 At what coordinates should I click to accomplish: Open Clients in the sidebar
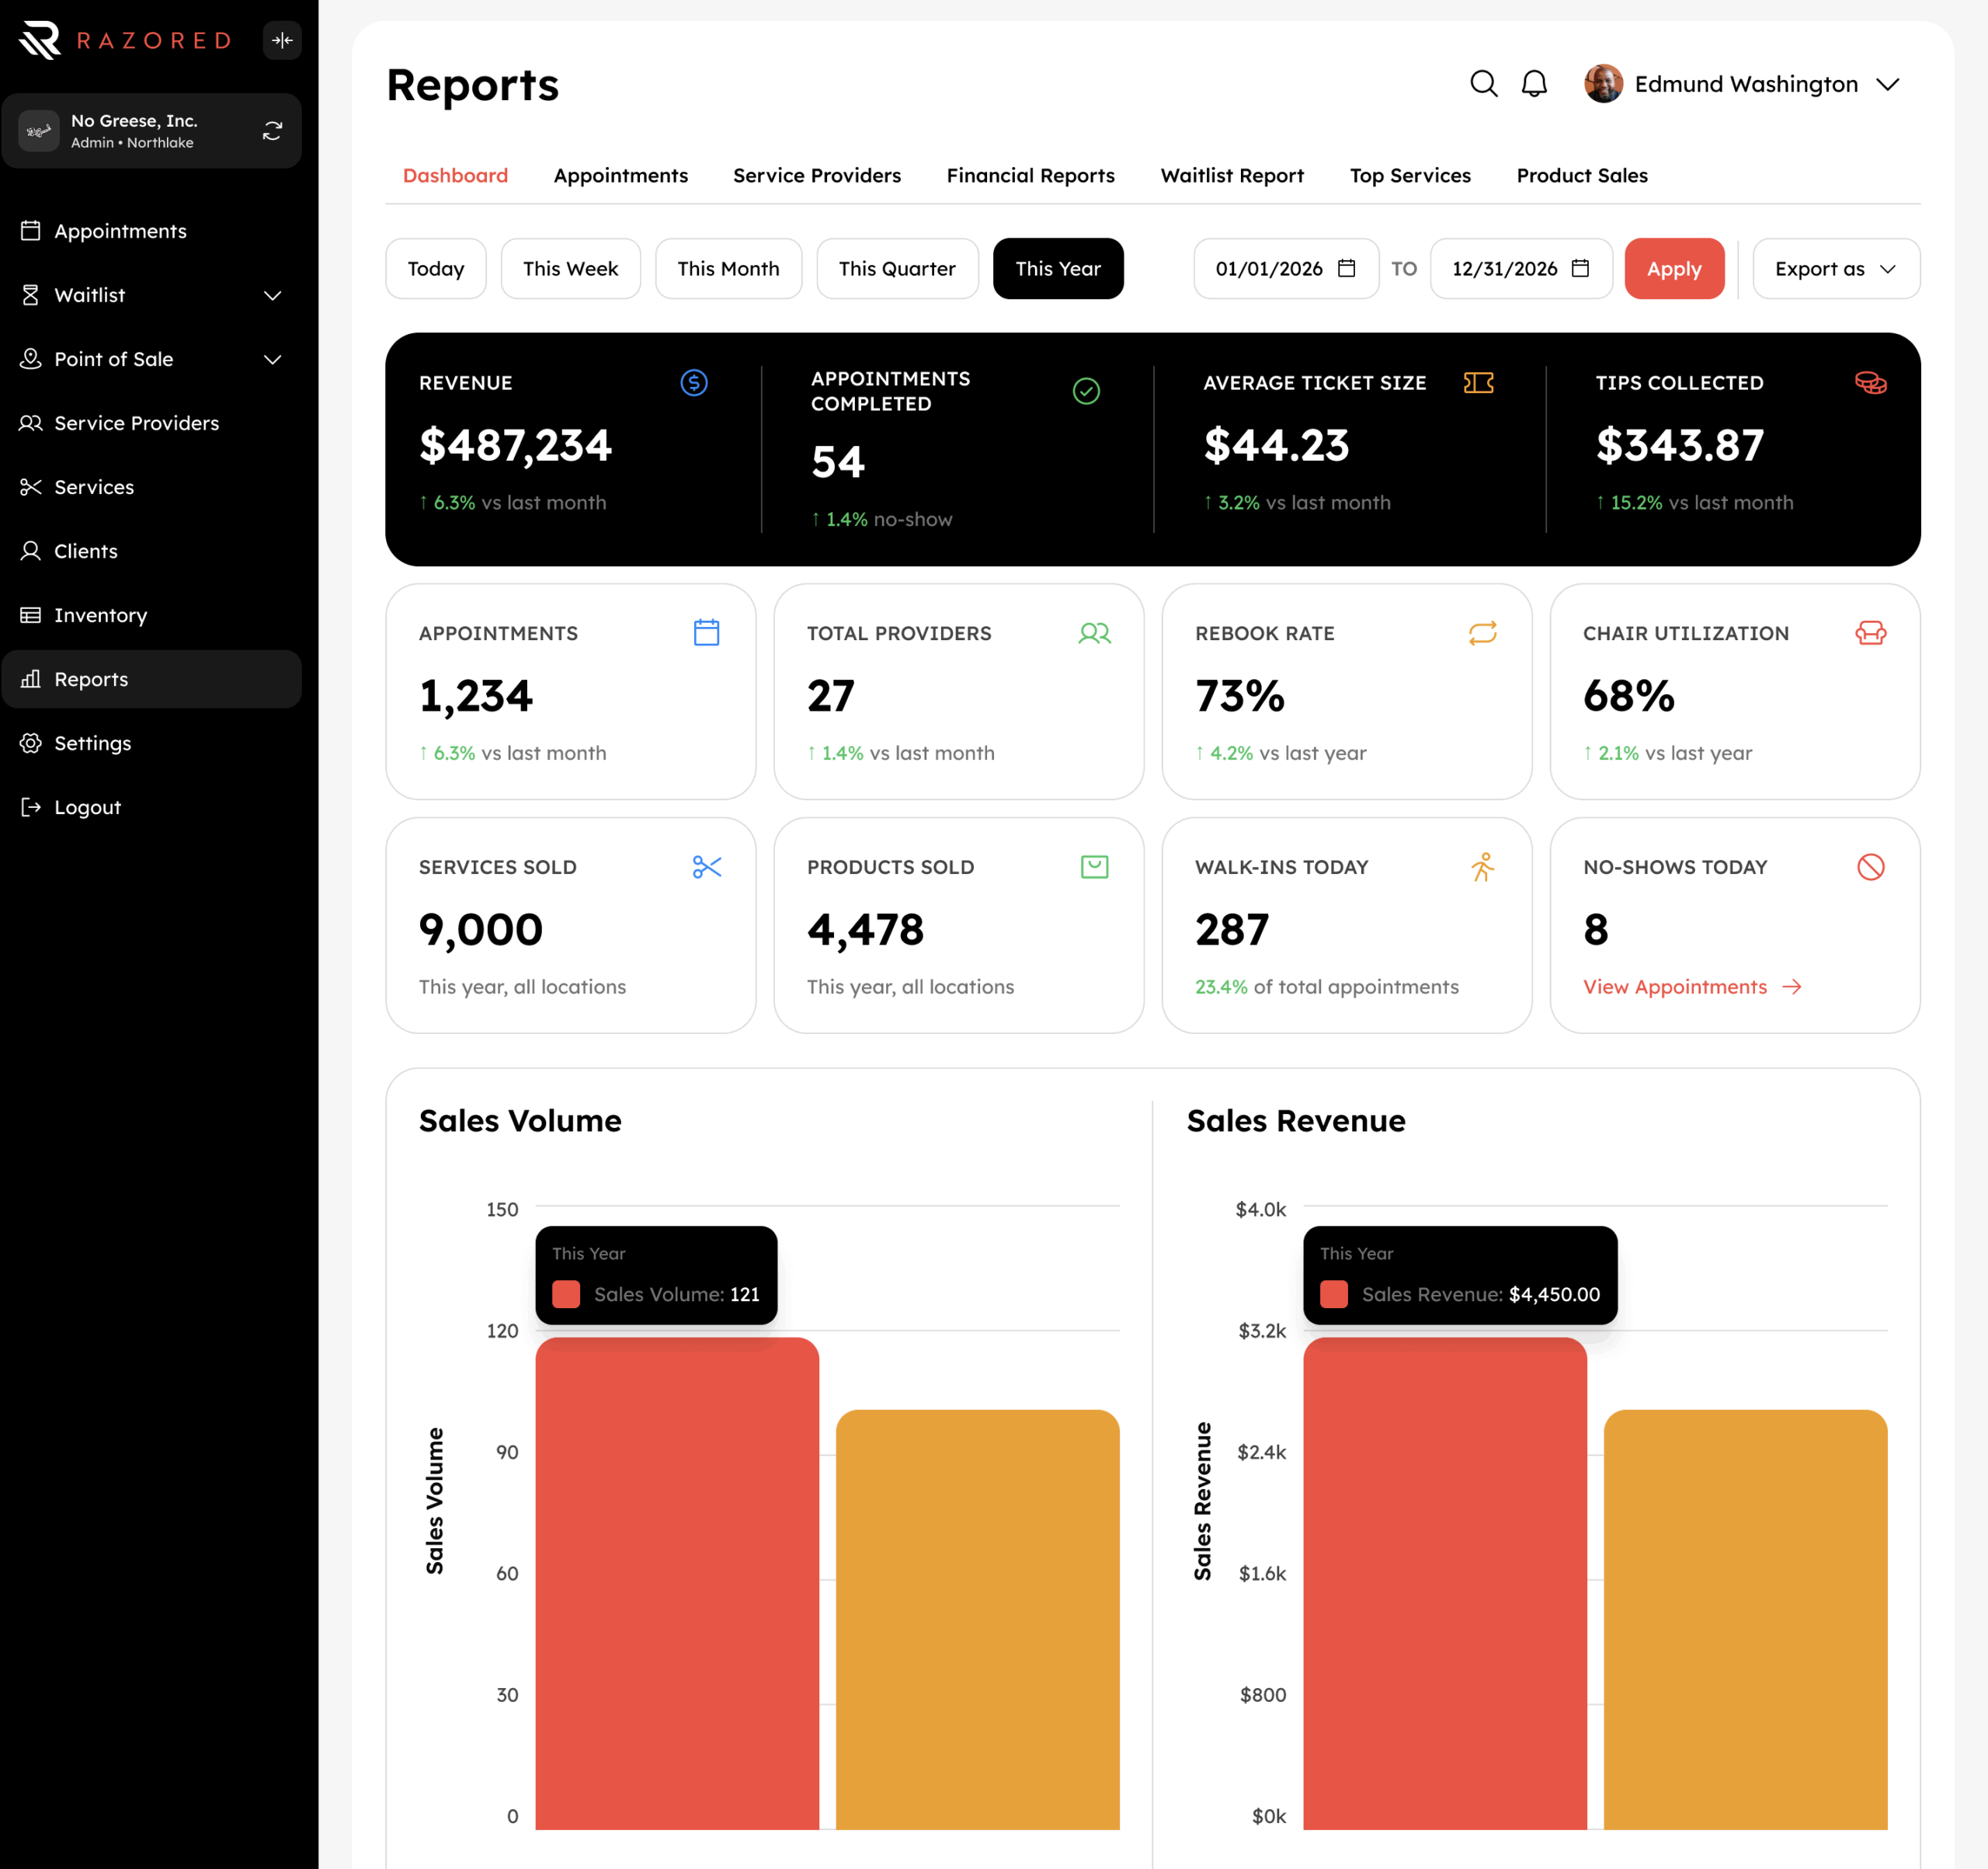[152, 552]
